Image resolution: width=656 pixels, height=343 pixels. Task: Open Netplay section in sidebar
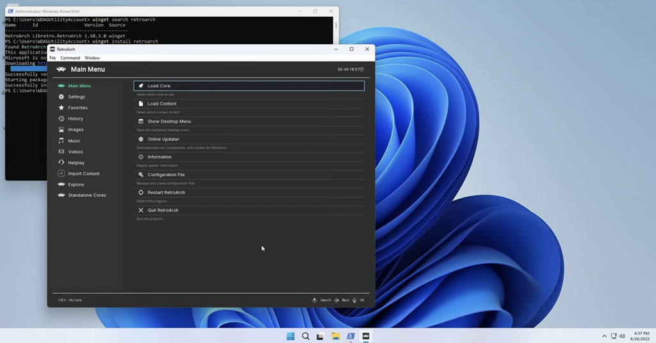[76, 163]
